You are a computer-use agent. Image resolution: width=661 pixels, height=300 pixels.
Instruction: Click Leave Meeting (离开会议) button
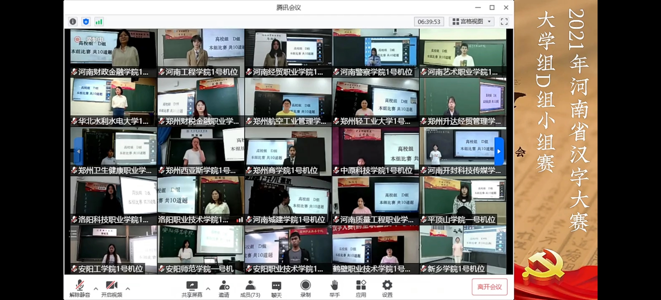(x=489, y=287)
